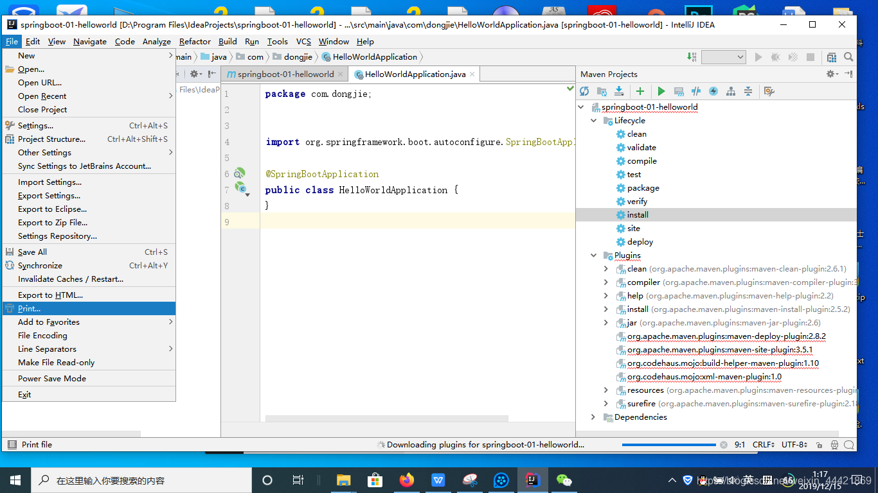Screen dimensions: 878x493
Task: Click Build Project green arrow icon
Action: pyautogui.click(x=692, y=57)
